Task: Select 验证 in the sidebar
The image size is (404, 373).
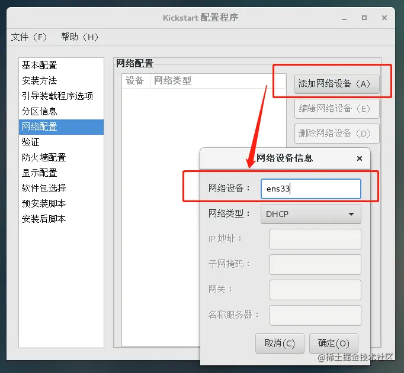Action: [x=62, y=142]
